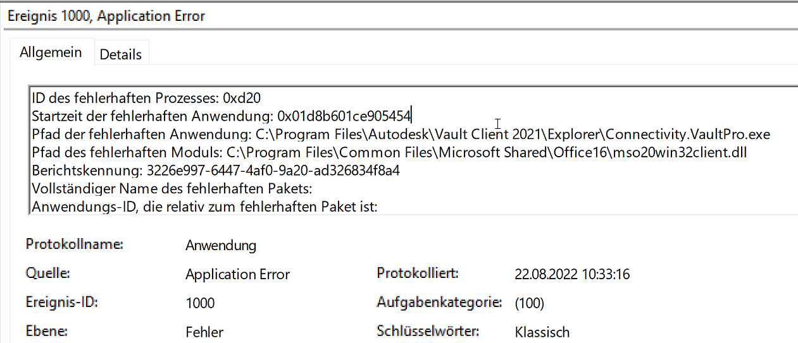Viewport: 798px width, 343px height.
Task: Place cursor in the Startzeit line
Action: (x=221, y=116)
